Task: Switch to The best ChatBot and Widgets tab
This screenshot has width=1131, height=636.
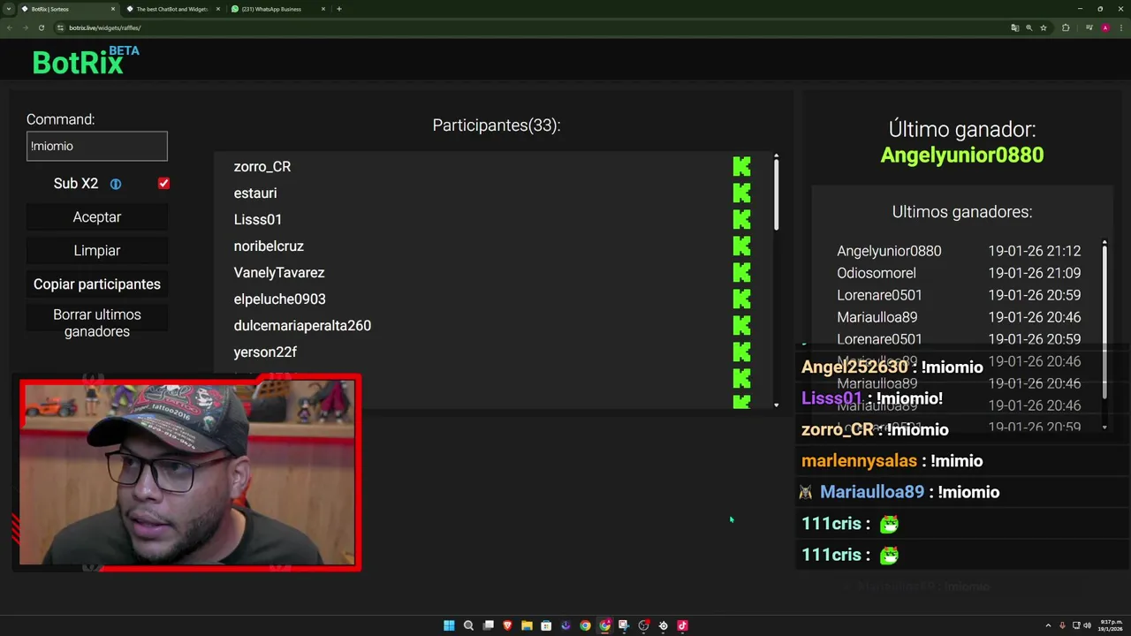Action: pos(172,9)
